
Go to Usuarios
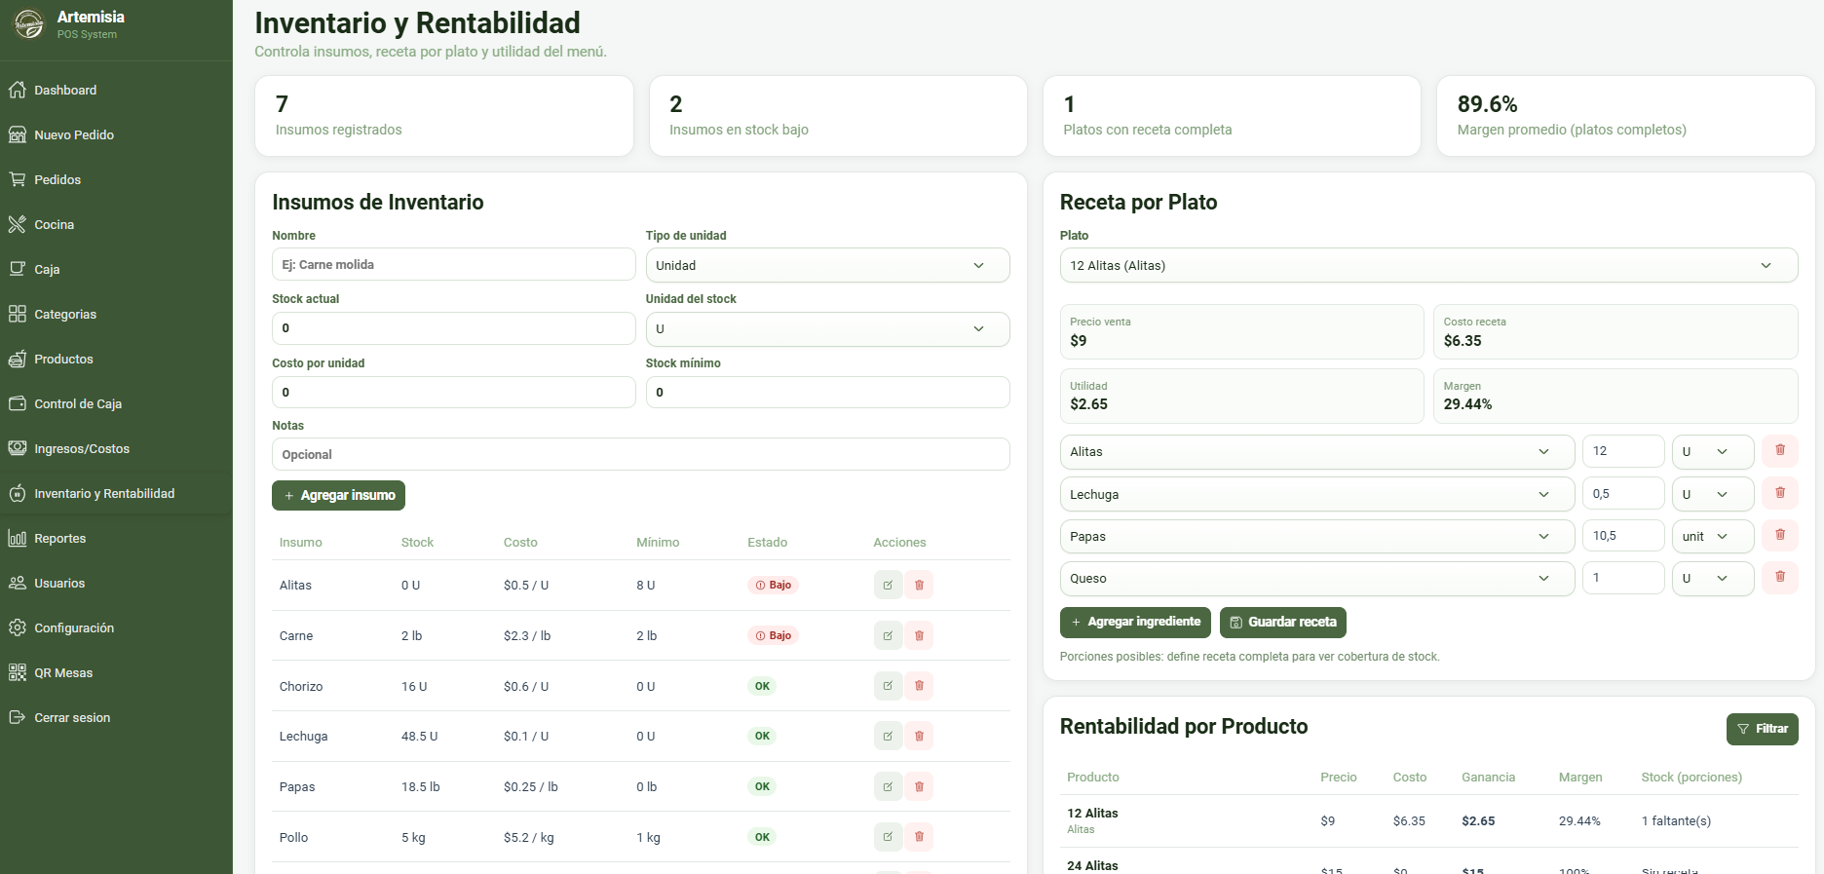point(116,583)
